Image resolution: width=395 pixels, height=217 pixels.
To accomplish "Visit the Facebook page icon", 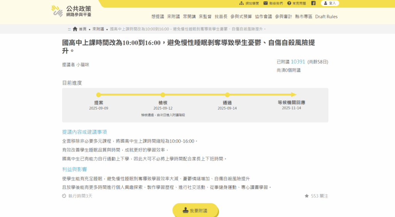I will click(x=313, y=3).
